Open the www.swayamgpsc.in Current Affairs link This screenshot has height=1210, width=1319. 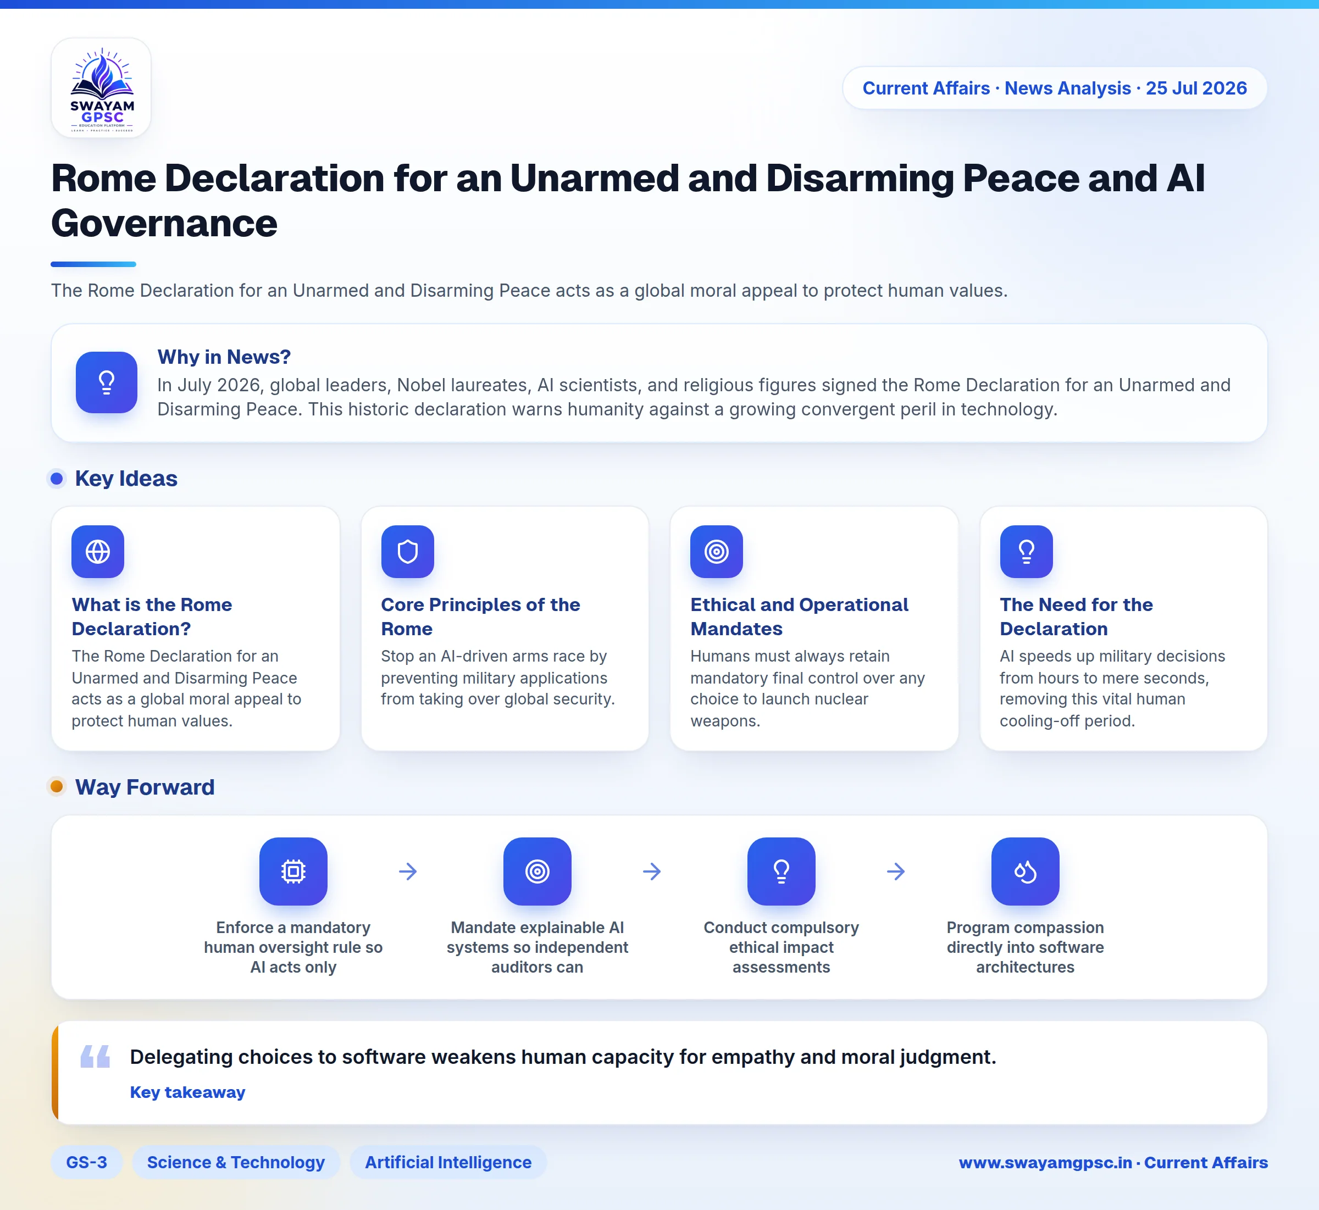tap(1113, 1162)
